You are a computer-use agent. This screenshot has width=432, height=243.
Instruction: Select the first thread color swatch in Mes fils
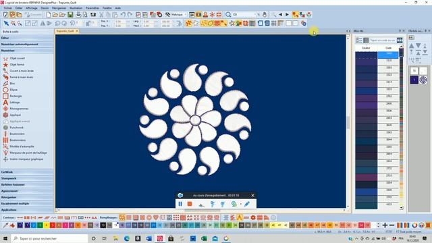pyautogui.click(x=366, y=55)
